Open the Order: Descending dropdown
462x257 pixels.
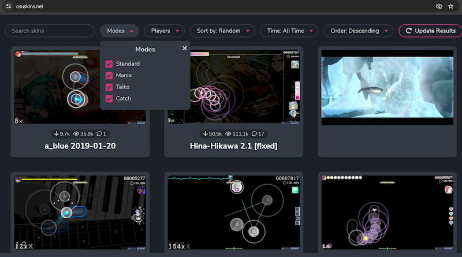coord(358,31)
